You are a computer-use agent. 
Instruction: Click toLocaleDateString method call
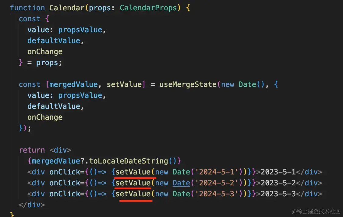coord(129,161)
